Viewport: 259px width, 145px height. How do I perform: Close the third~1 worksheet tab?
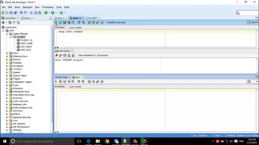[83, 18]
